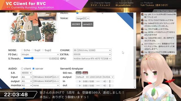181x101 pixels.
Task: Stop SIO recording
Action: [85, 73]
